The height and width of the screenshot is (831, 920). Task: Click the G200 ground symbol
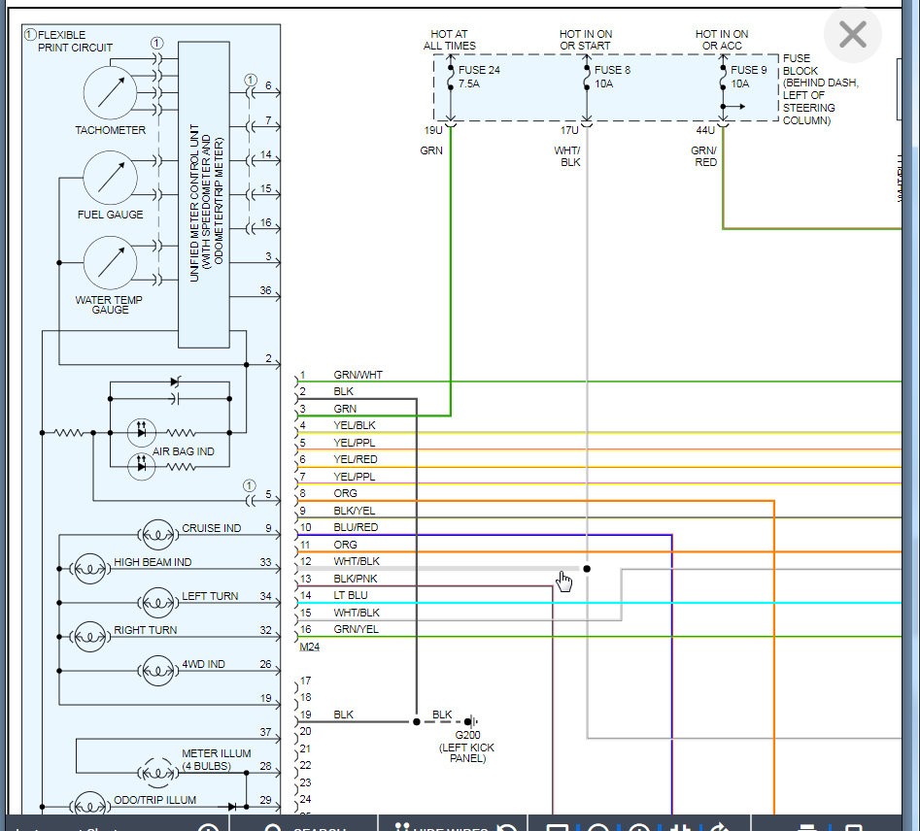[471, 721]
